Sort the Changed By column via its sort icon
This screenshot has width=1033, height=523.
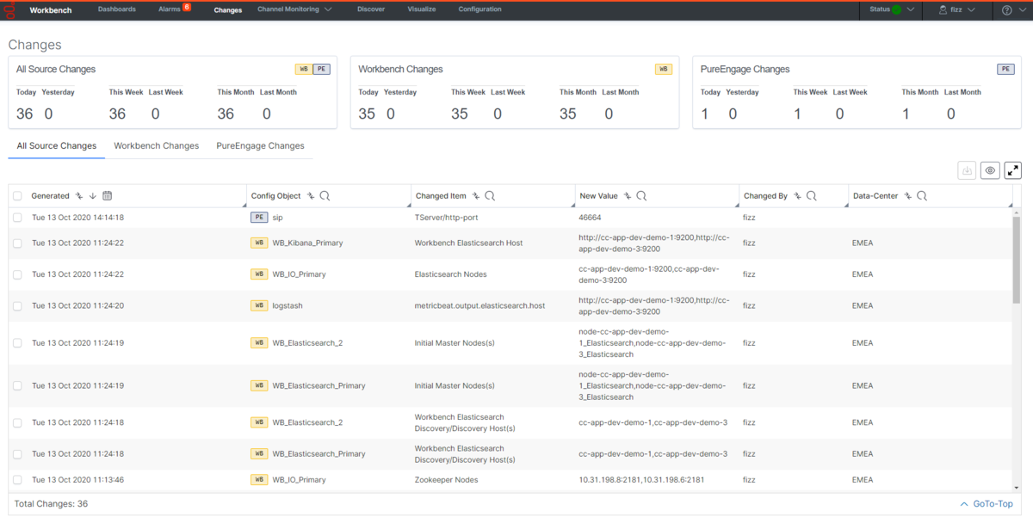pos(797,196)
